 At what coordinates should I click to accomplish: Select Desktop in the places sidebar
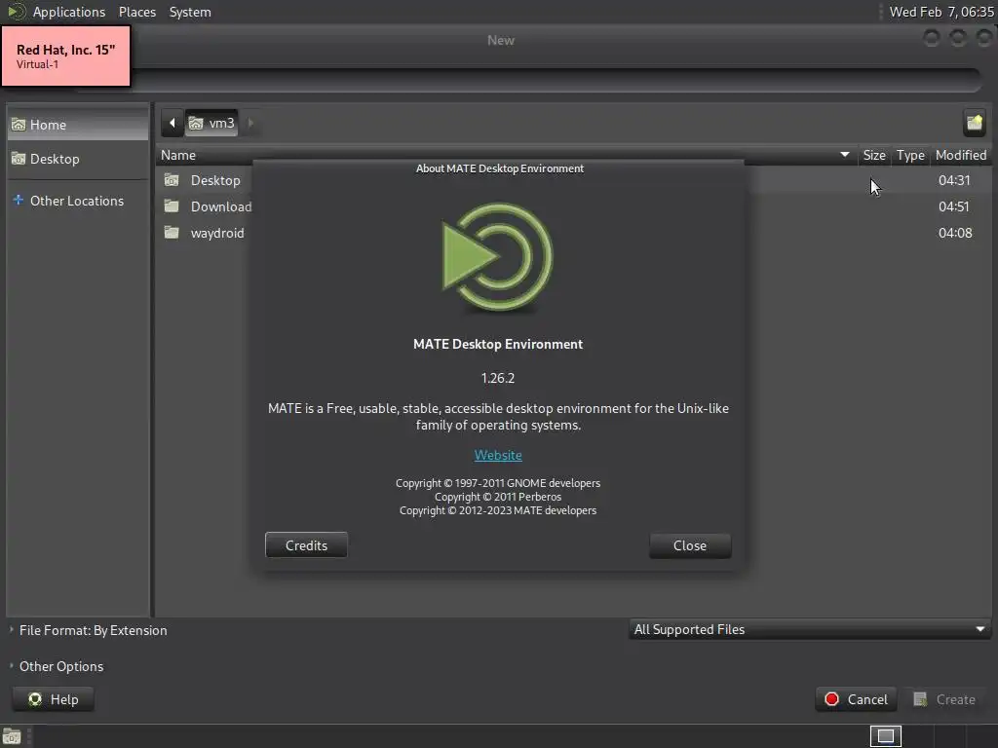click(x=78, y=159)
